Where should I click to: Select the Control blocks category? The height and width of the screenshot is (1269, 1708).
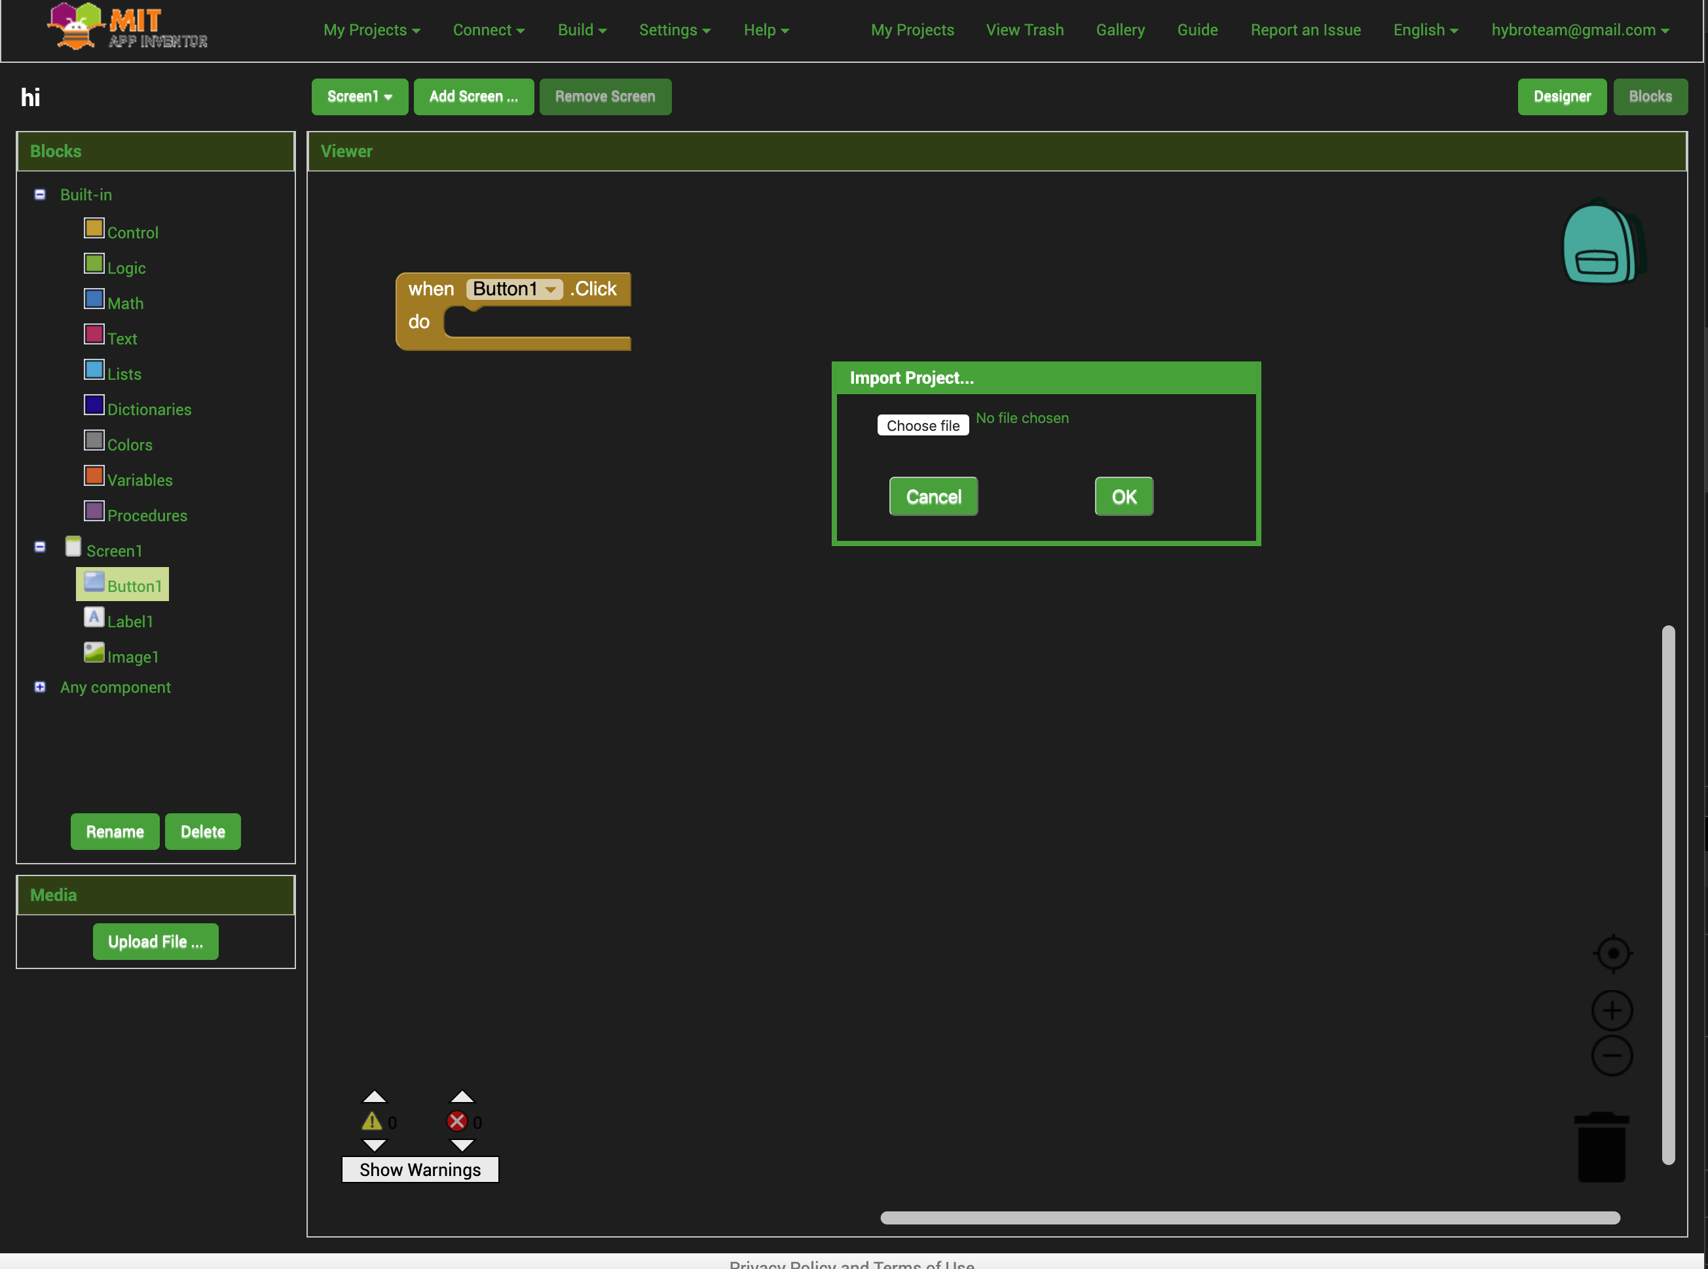pyautogui.click(x=132, y=232)
